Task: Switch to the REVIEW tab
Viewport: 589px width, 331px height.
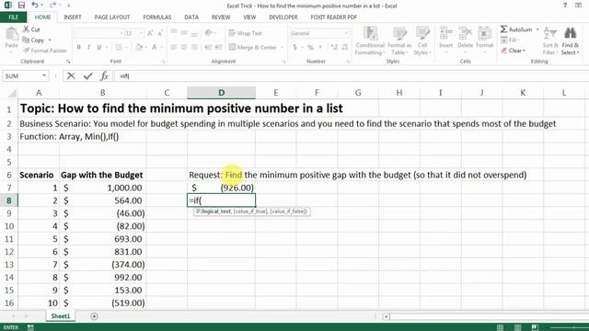Action: click(221, 17)
